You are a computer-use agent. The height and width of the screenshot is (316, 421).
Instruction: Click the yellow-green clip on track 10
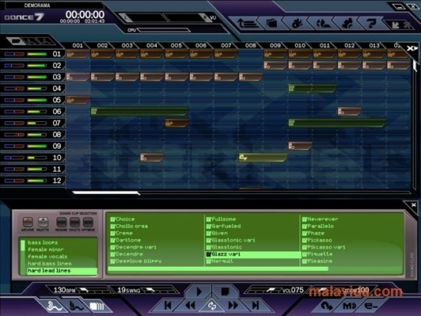(263, 158)
